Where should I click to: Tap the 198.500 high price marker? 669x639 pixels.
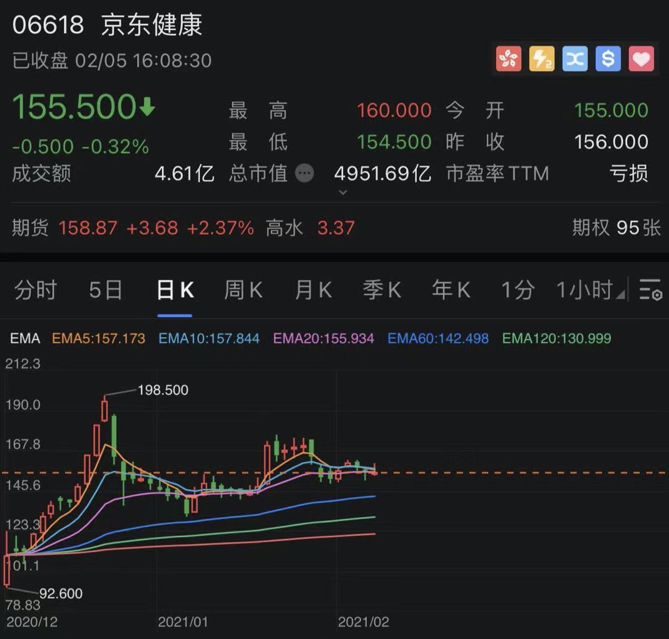coord(161,390)
